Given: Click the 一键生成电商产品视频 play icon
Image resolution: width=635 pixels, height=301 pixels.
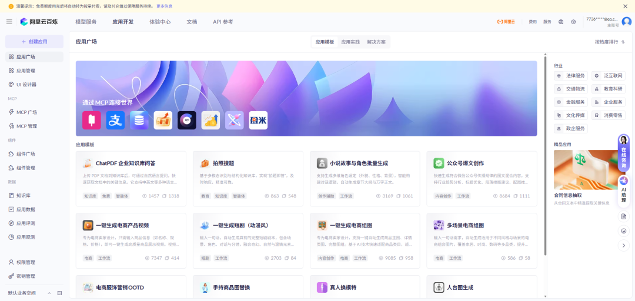Looking at the screenshot, I should pyautogui.click(x=88, y=225).
